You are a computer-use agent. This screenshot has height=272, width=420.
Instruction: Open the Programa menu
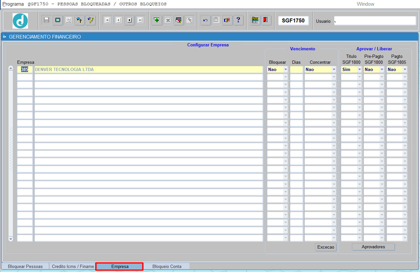coord(13,4)
